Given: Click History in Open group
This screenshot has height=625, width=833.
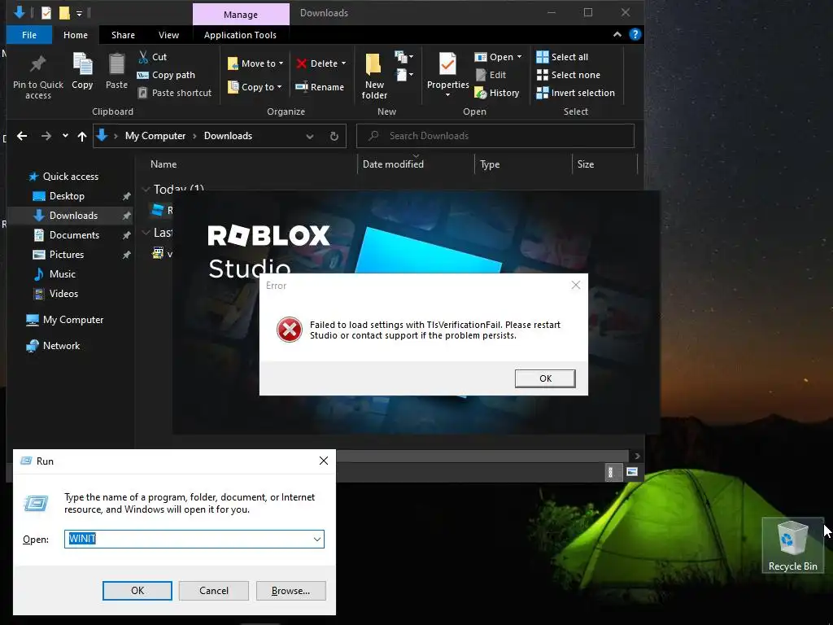Looking at the screenshot, I should click(497, 93).
